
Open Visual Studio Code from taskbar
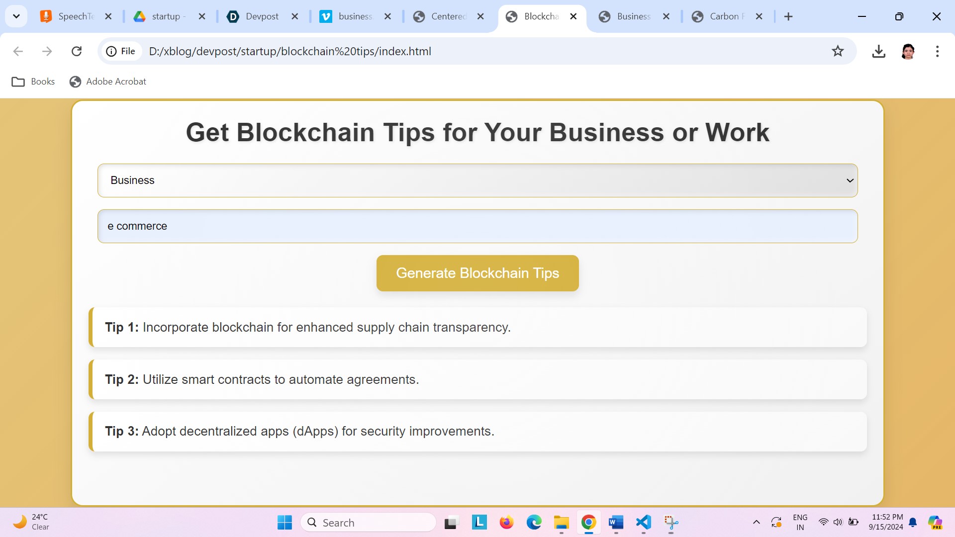click(643, 522)
